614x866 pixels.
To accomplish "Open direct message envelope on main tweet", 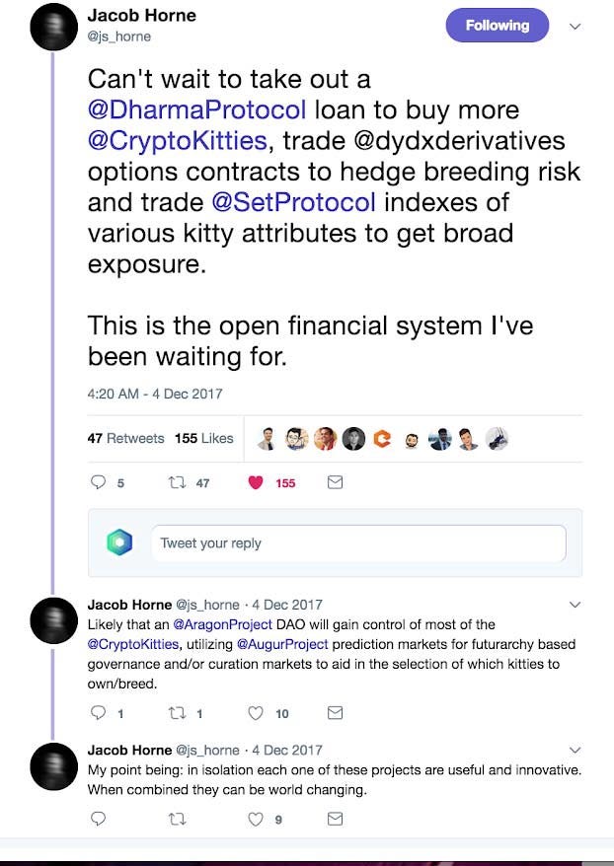I will (335, 482).
